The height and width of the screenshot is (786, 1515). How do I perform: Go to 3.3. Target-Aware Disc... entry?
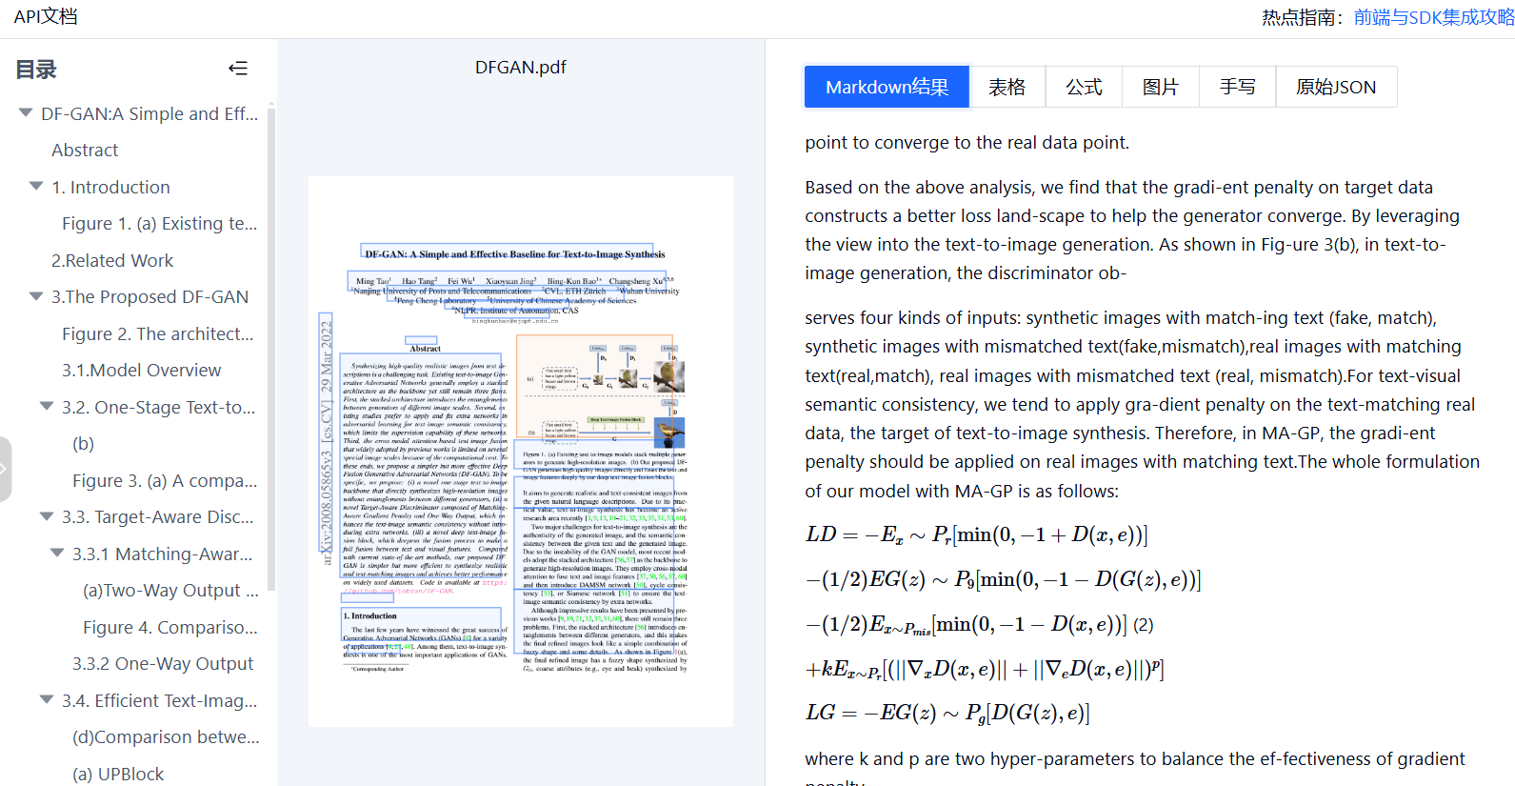(x=158, y=517)
